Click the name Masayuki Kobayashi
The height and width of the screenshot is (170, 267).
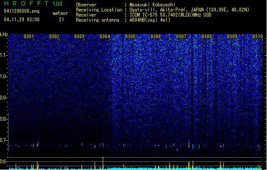coord(152,5)
